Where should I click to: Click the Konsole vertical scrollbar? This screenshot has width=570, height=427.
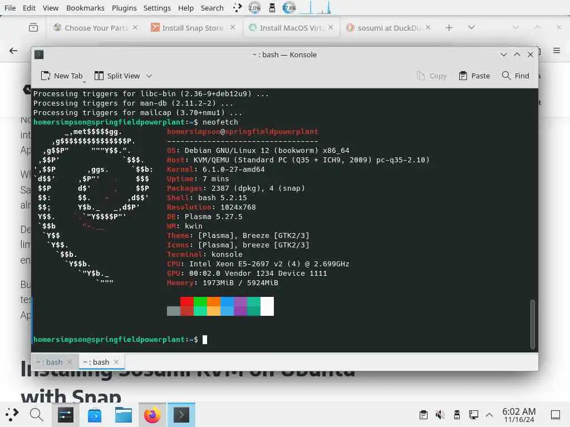click(x=533, y=324)
